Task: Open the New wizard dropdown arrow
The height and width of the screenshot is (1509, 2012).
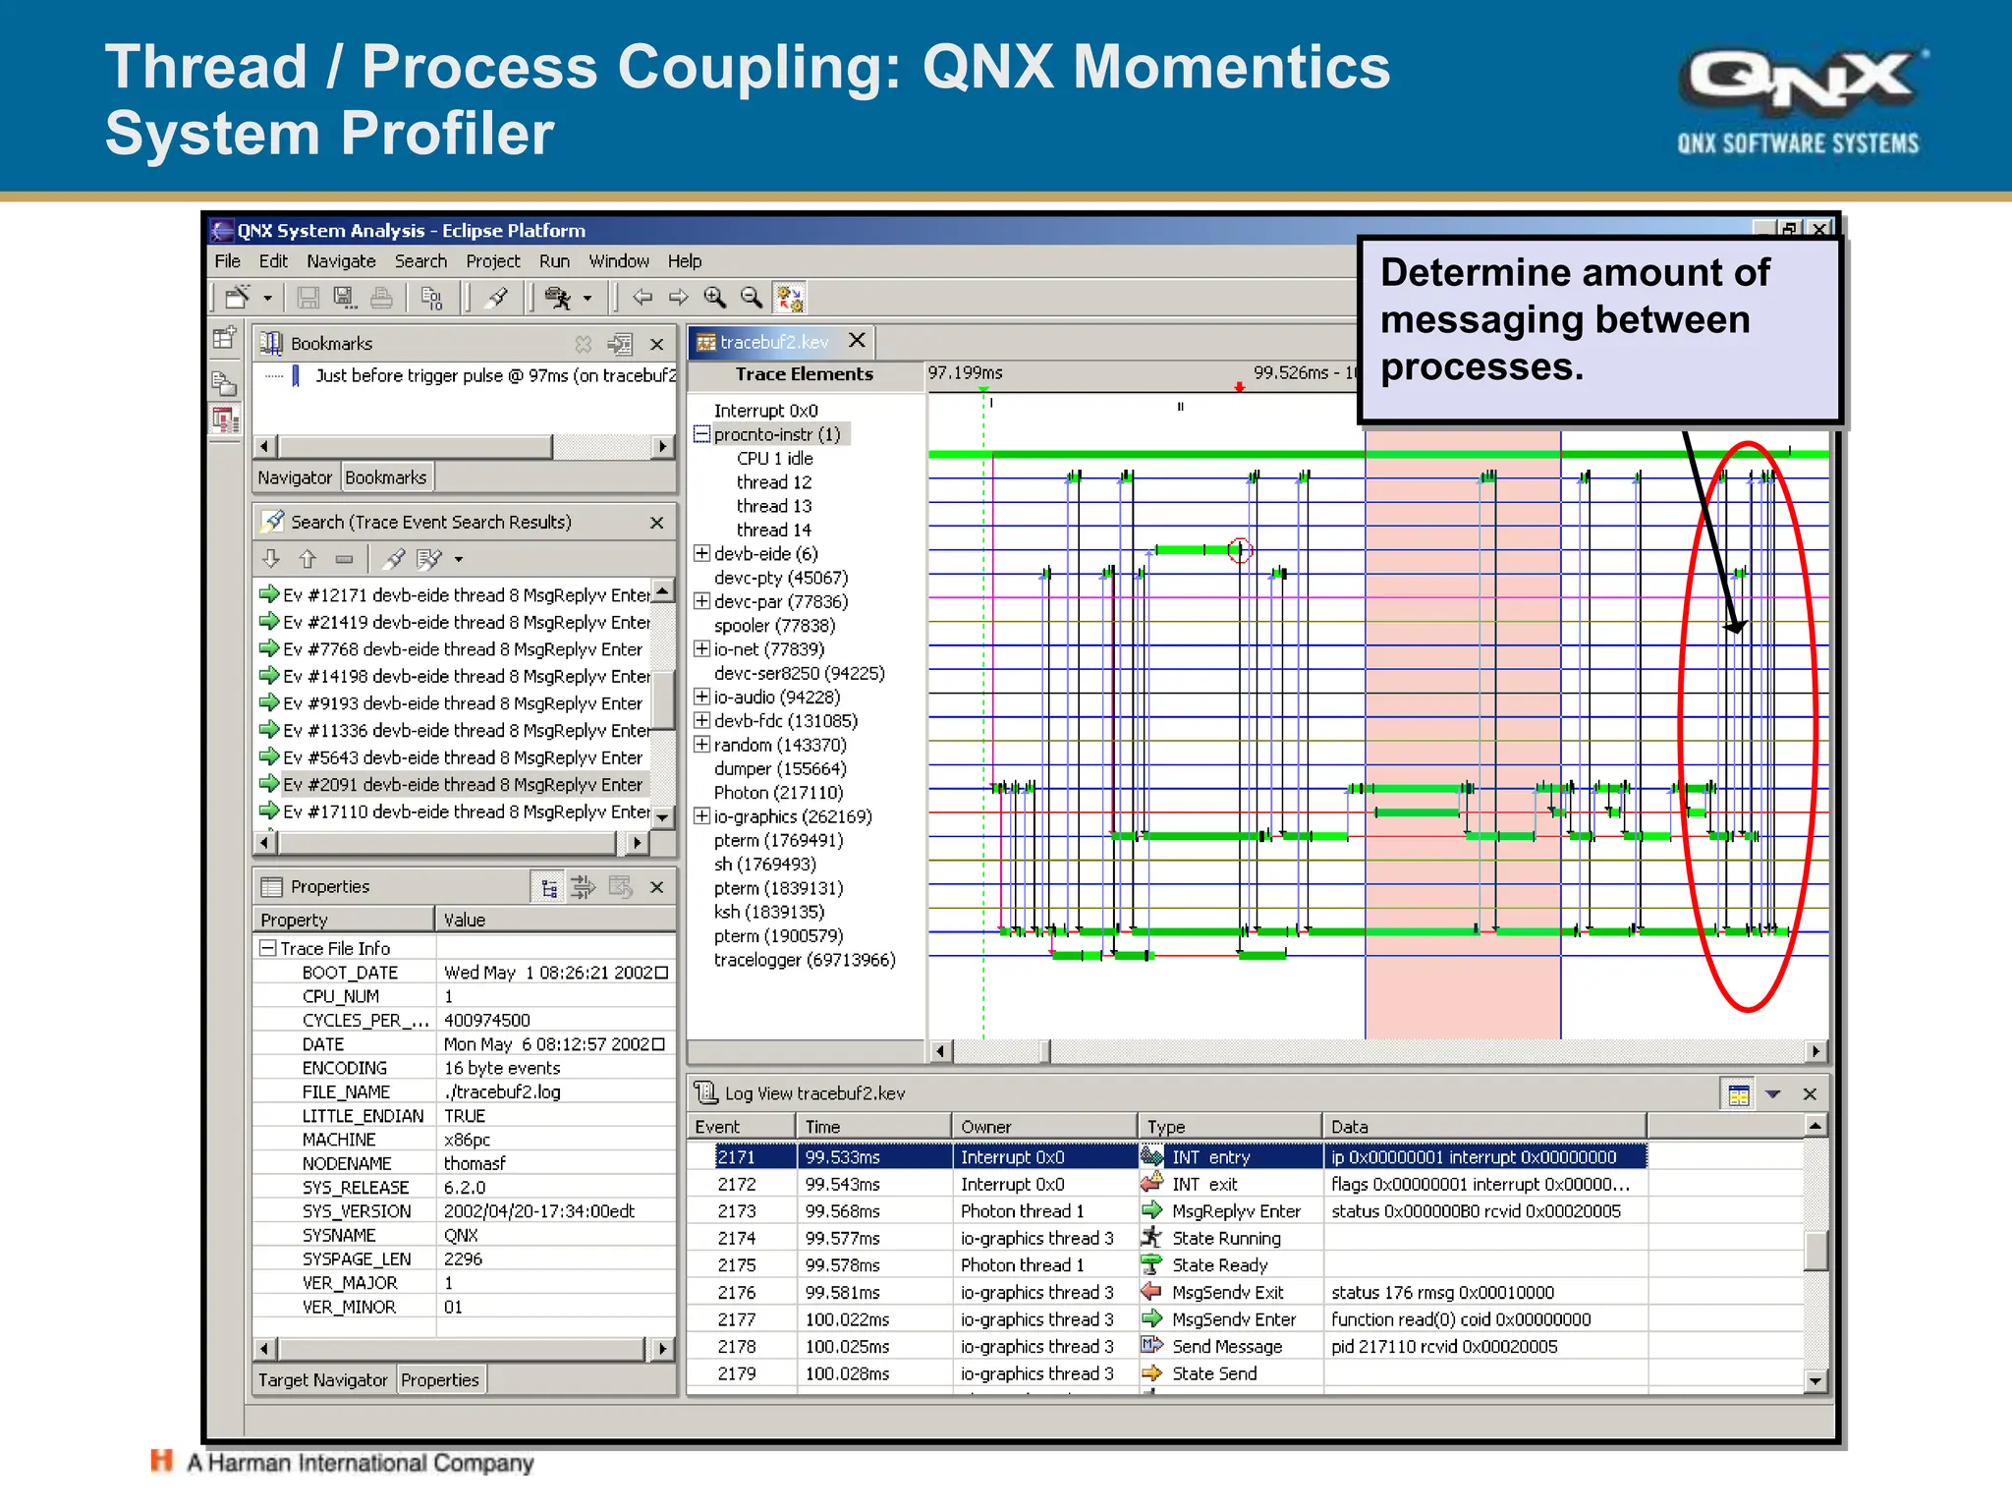Action: [x=267, y=297]
